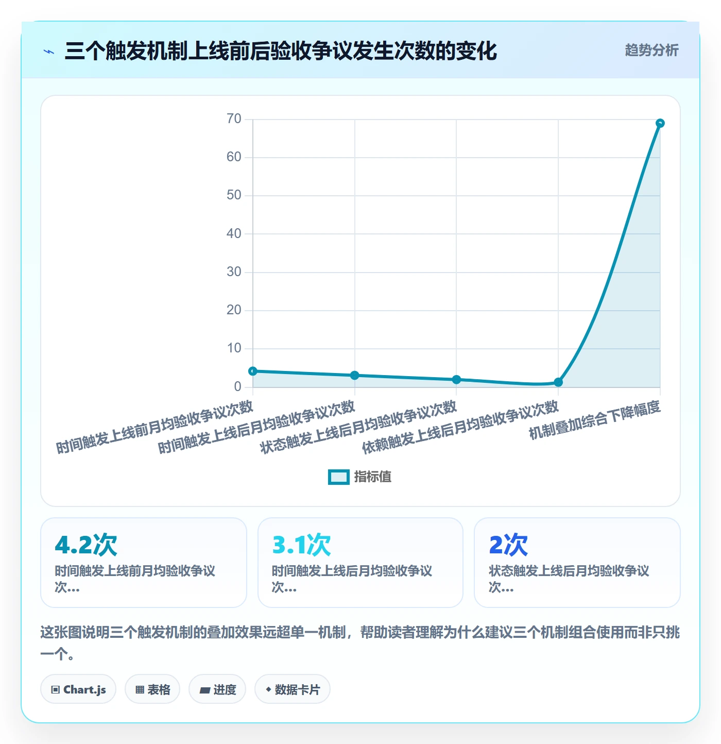721x744 pixels.
Task: Select the 进度 tag
Action: (217, 689)
